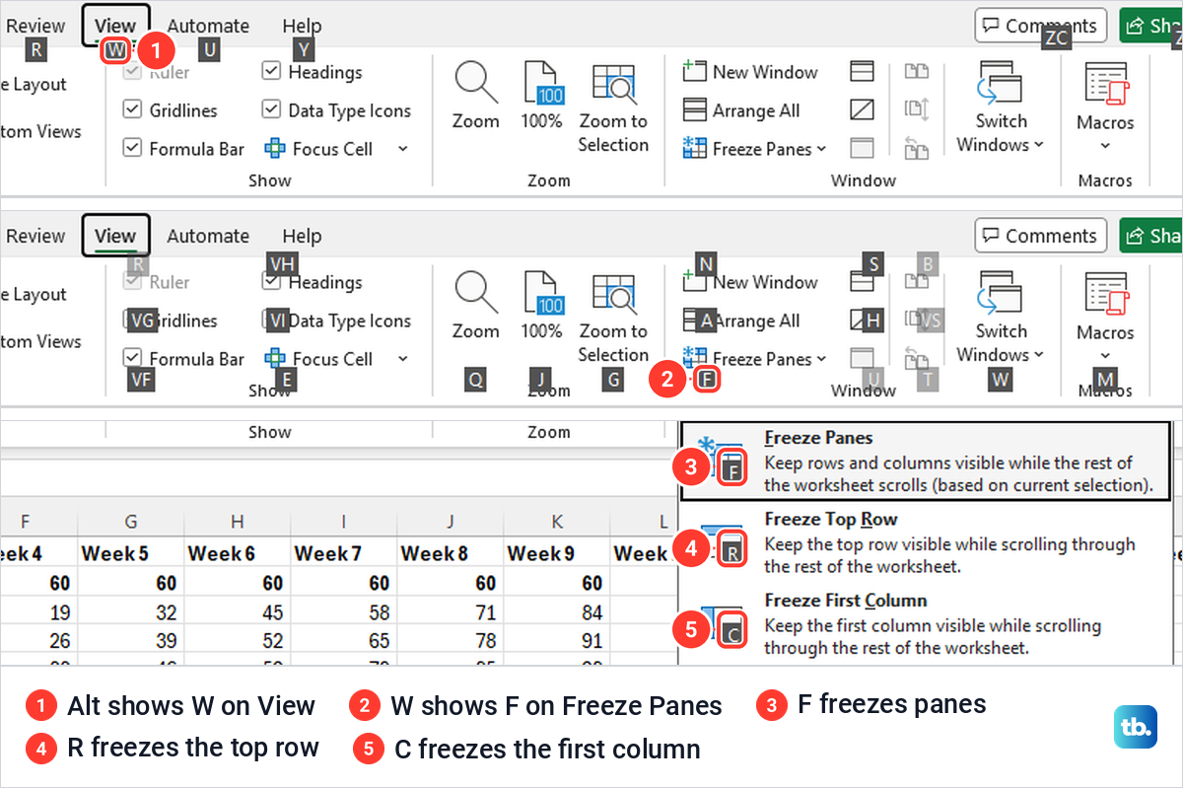Switch to Review tab in the top ribbon
The image size is (1183, 788).
[x=35, y=27]
